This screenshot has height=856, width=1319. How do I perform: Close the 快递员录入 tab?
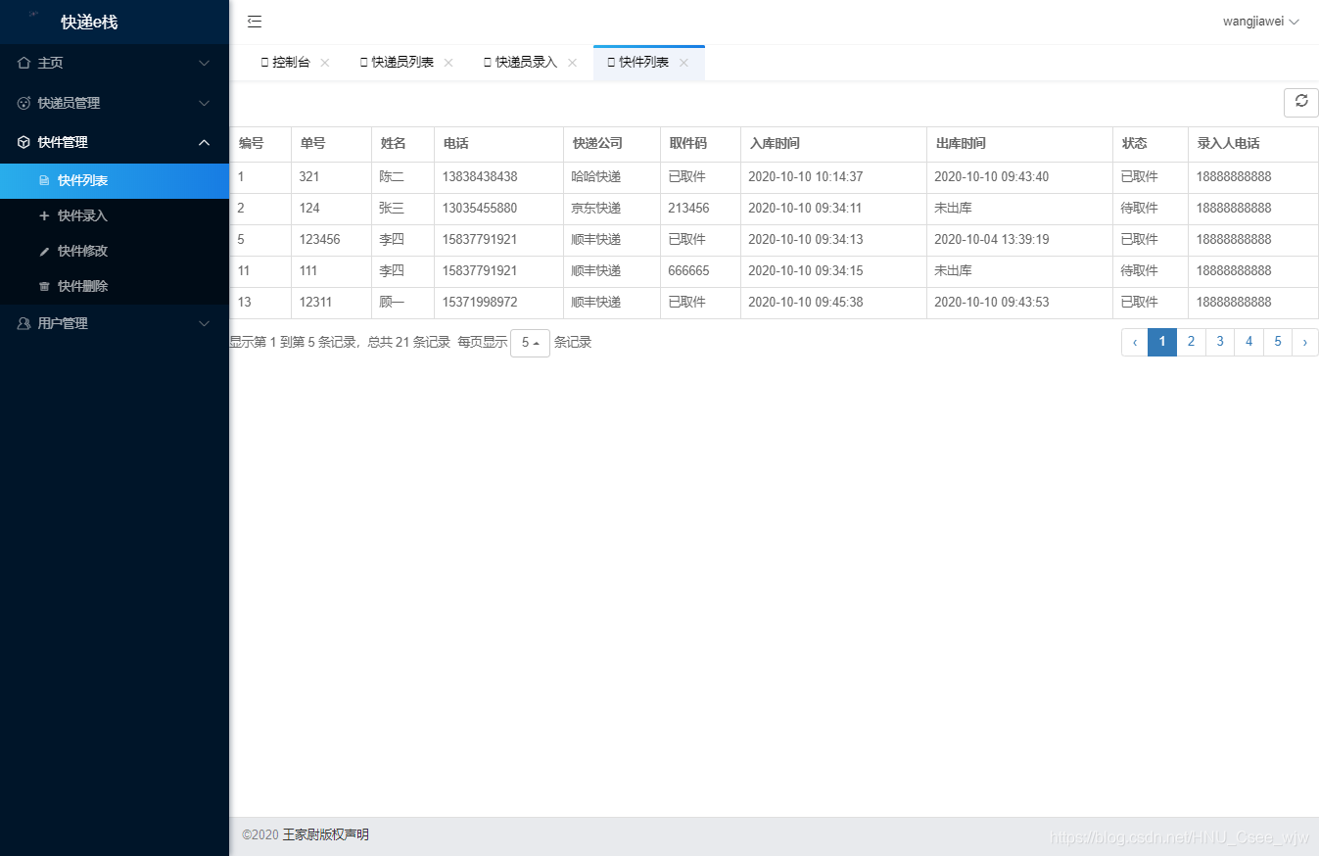click(x=572, y=63)
